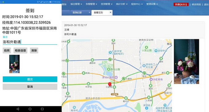Expand the 告警管理 dropdown menu
This screenshot has width=209, height=112.
pos(92,4)
